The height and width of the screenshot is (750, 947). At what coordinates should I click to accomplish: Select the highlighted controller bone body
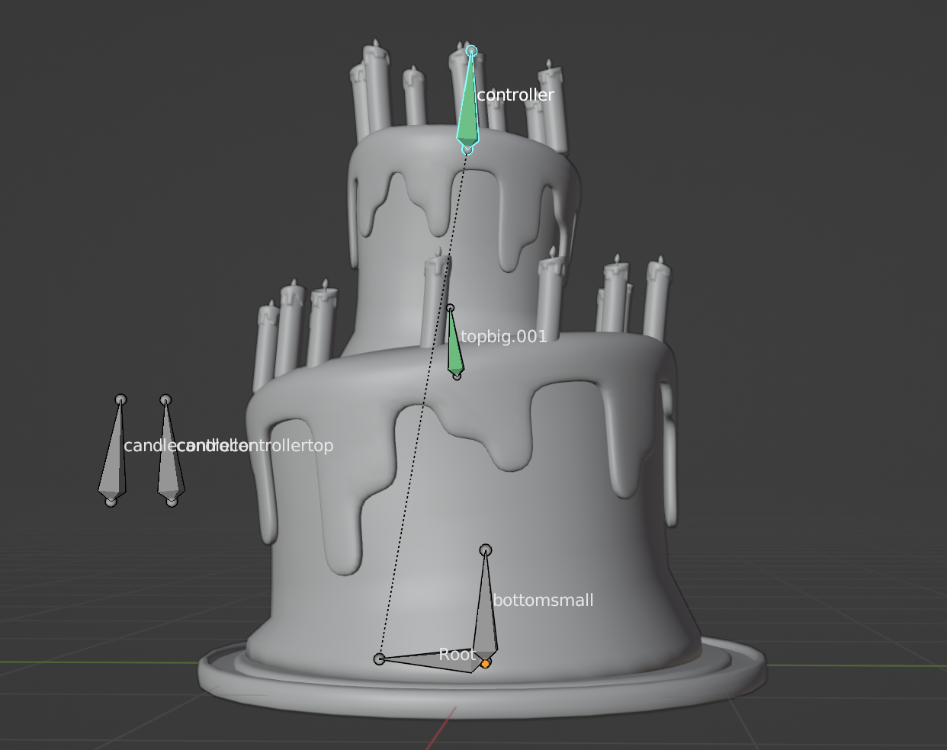coord(468,114)
